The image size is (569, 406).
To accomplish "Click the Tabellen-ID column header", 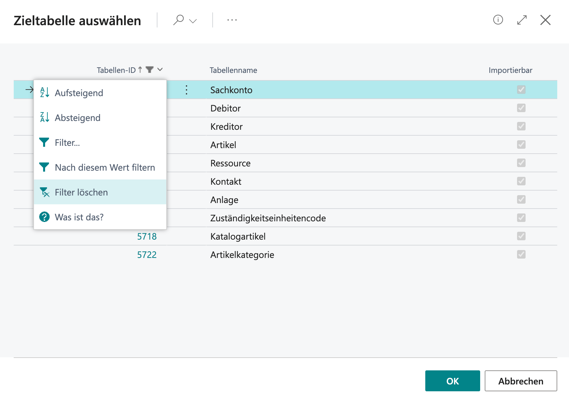I will tap(116, 70).
